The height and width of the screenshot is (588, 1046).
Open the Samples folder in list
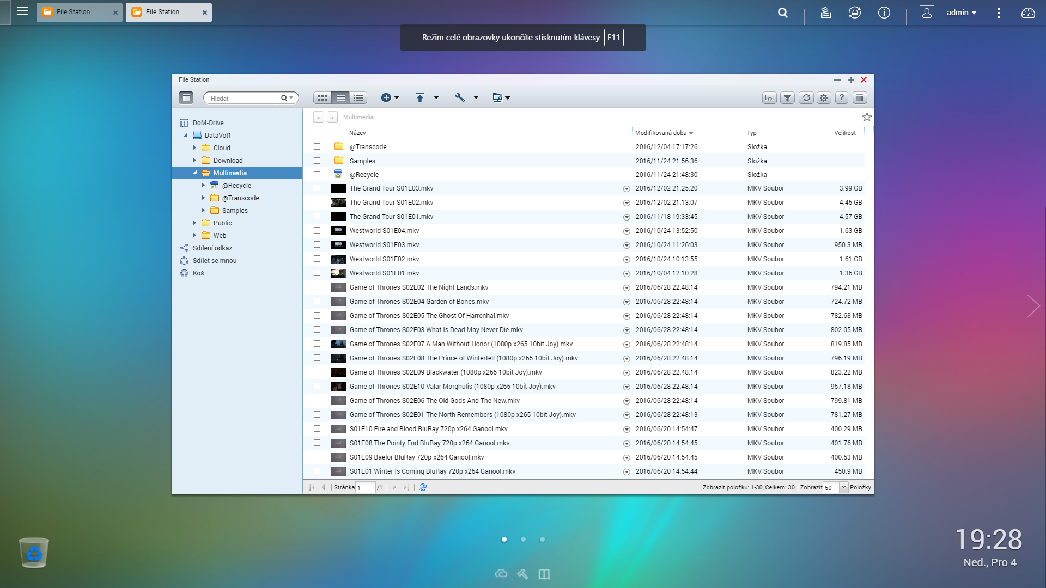(x=362, y=161)
